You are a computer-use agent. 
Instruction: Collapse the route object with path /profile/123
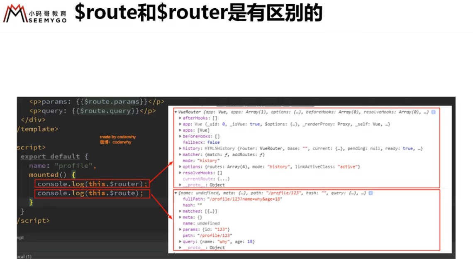pyautogui.click(x=176, y=193)
